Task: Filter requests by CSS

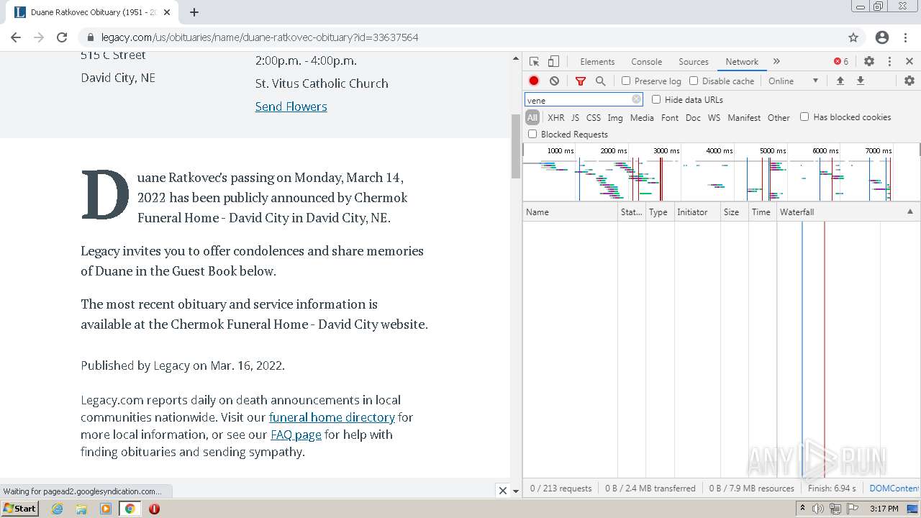Action: click(x=593, y=118)
